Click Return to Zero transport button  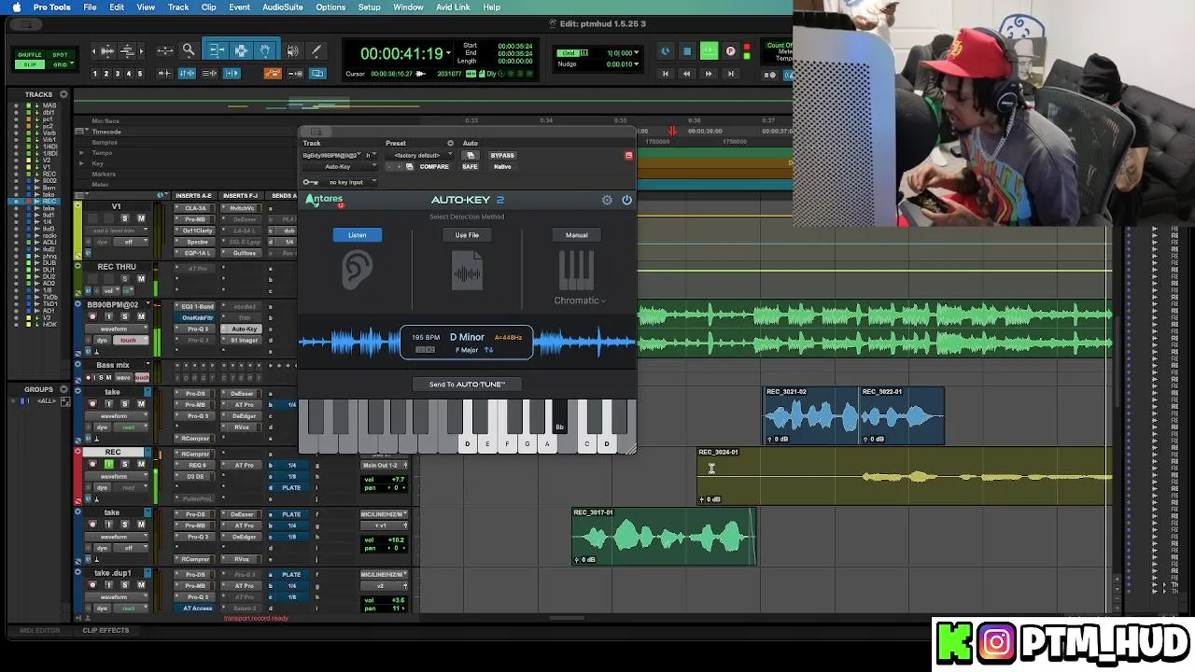pos(666,74)
